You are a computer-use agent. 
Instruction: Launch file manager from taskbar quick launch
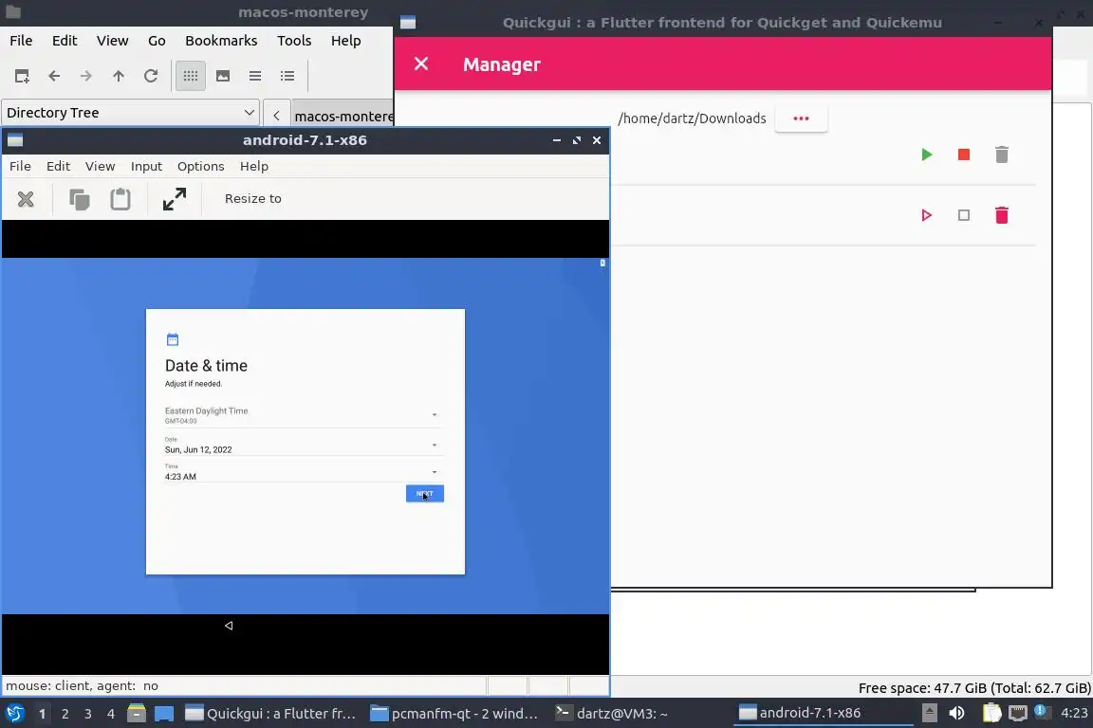[137, 714]
